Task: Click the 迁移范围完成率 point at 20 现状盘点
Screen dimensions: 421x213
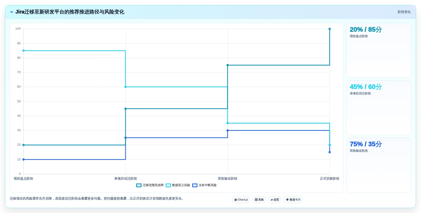Action: pos(23,145)
